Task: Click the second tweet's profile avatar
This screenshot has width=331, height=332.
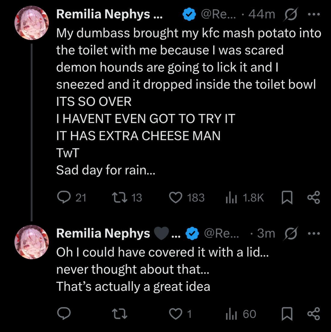Action: (x=32, y=242)
